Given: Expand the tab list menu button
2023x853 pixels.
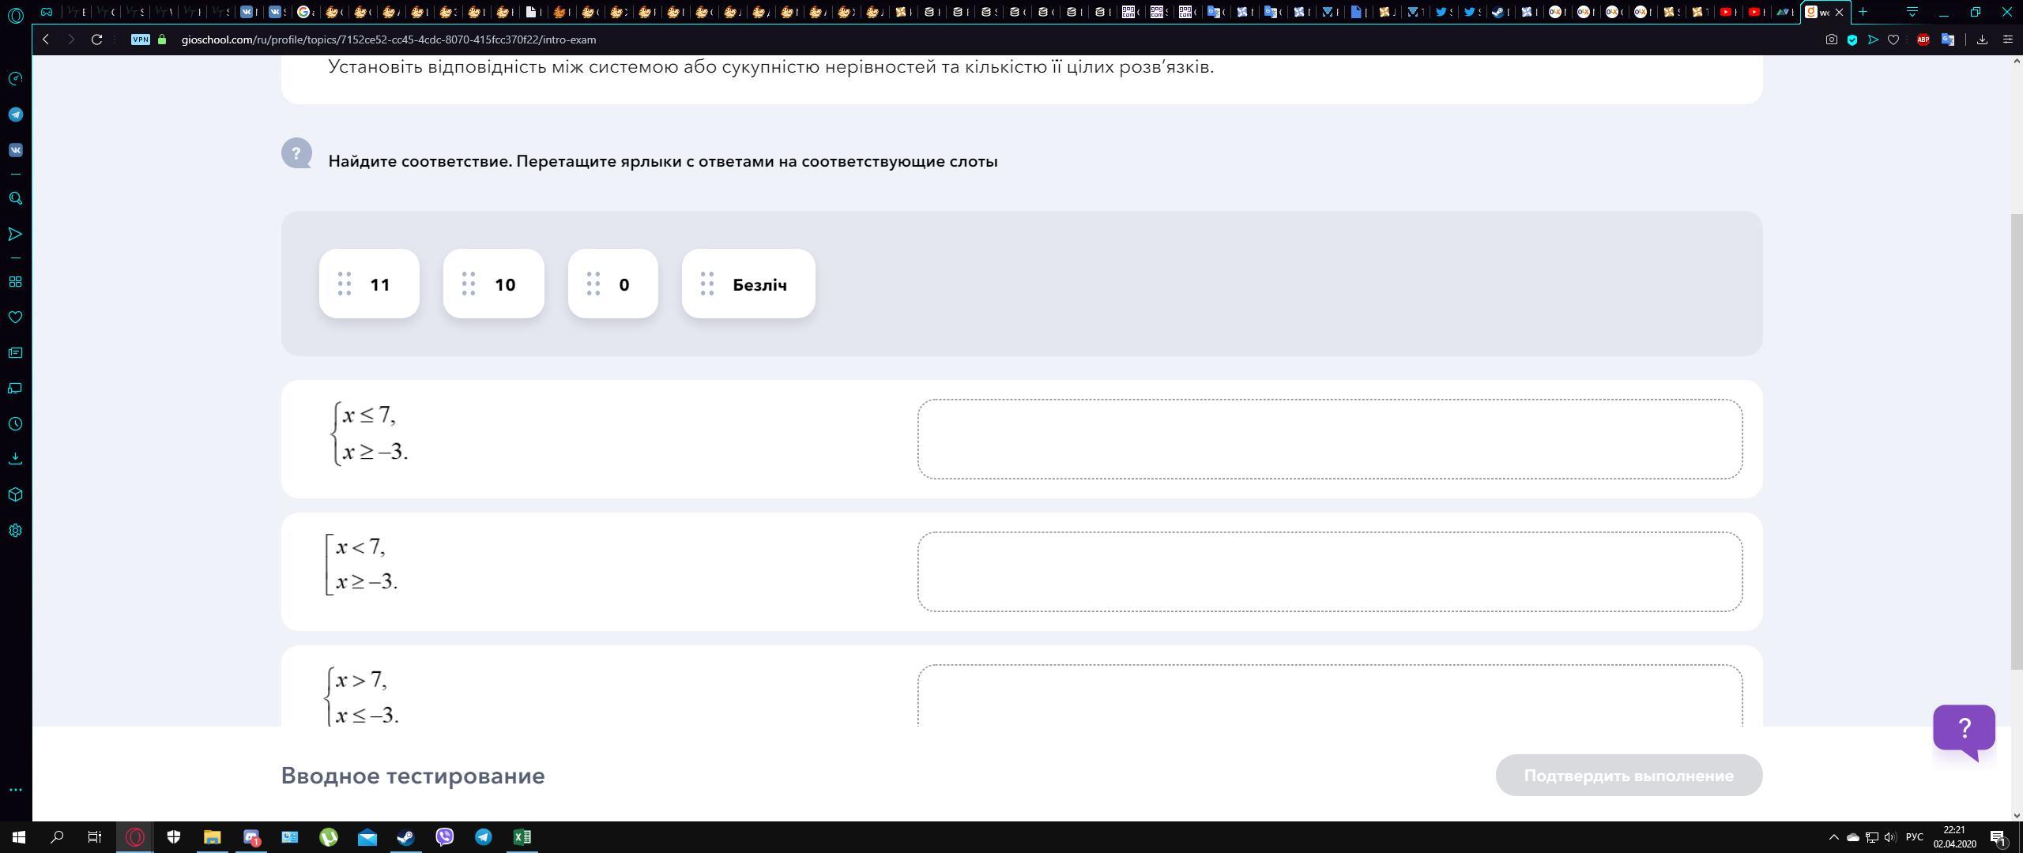Looking at the screenshot, I should click(x=1912, y=12).
